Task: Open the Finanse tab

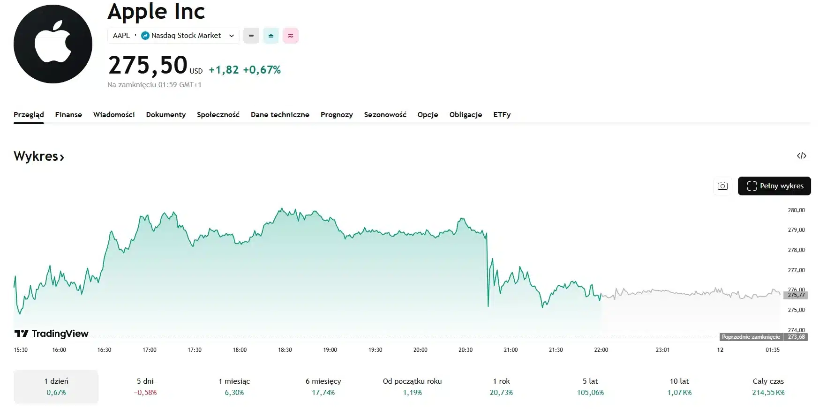Action: [x=68, y=115]
